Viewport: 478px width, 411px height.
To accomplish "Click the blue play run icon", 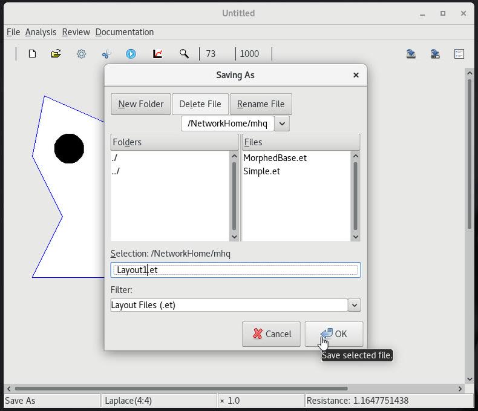I will [x=131, y=54].
